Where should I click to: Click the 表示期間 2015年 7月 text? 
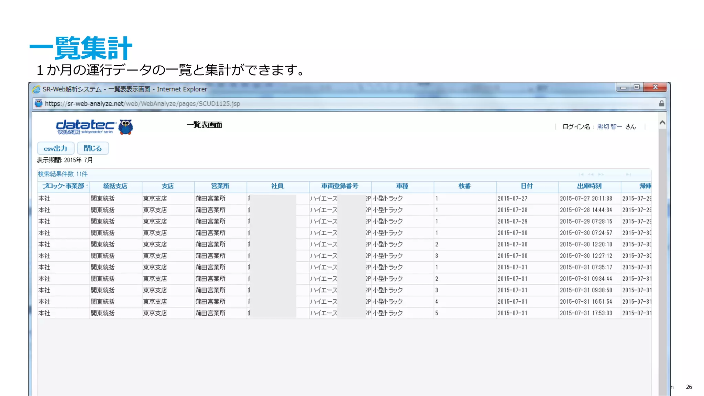(x=65, y=160)
